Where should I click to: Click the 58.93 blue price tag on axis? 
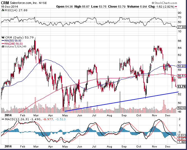(181, 66)
